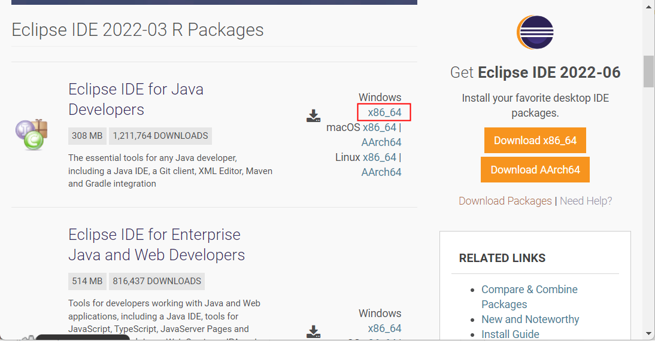
Task: Click the 514 MB size badge
Action: 87,281
